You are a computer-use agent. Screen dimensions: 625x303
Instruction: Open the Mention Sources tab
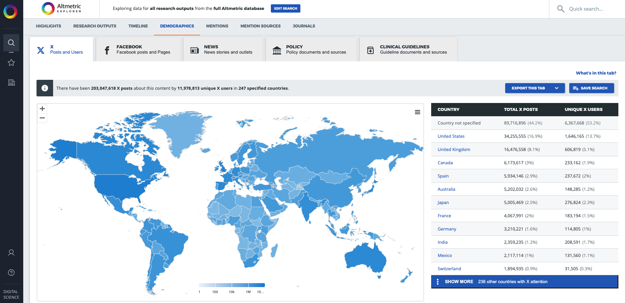click(x=260, y=26)
